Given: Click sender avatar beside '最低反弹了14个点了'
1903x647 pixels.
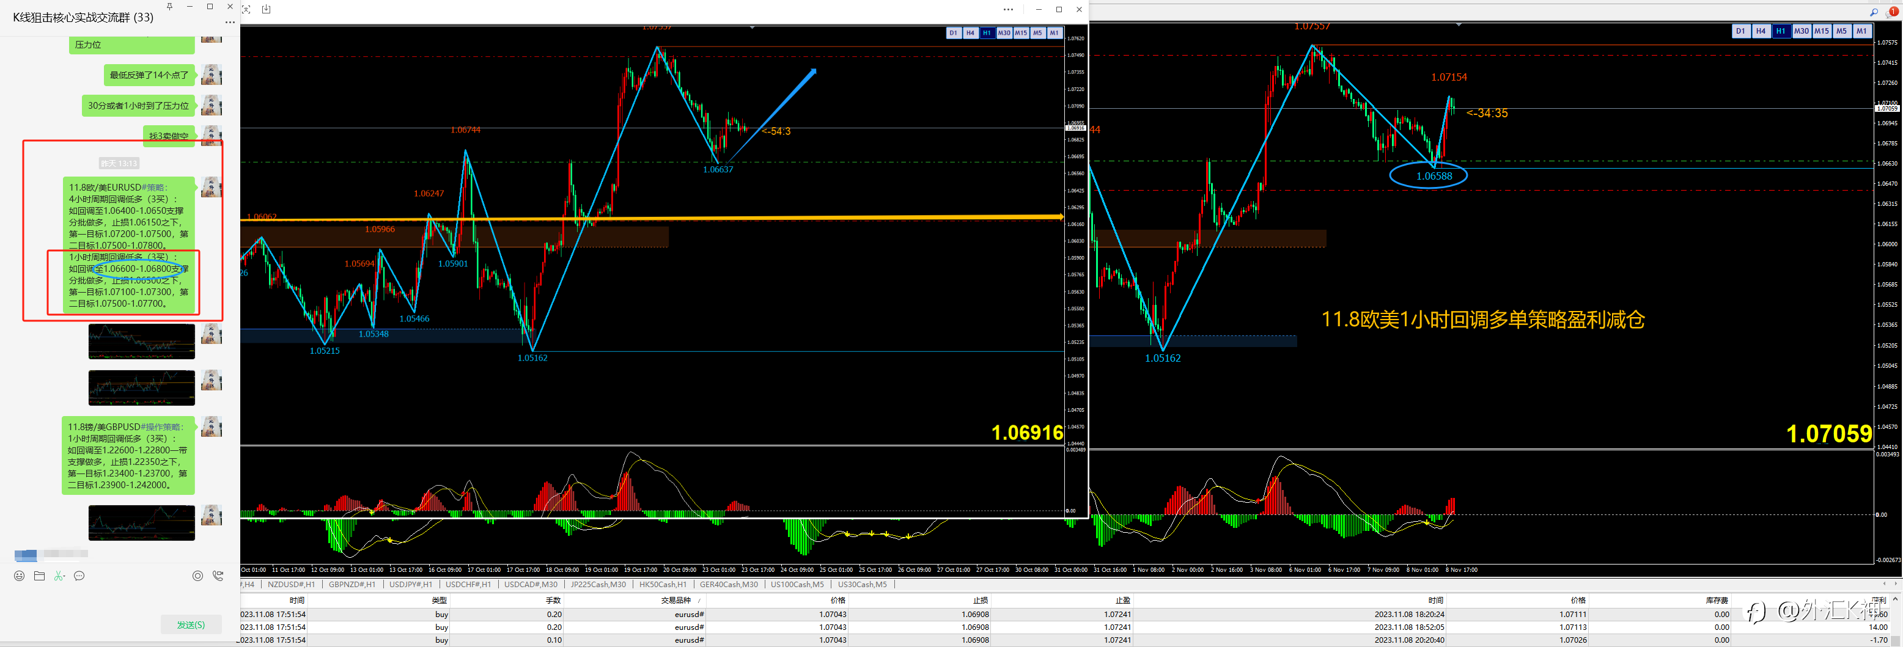Looking at the screenshot, I should pos(212,75).
